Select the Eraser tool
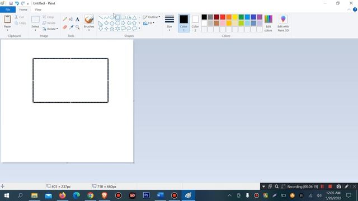Screen dimensions: 358x201 [x=65, y=27]
